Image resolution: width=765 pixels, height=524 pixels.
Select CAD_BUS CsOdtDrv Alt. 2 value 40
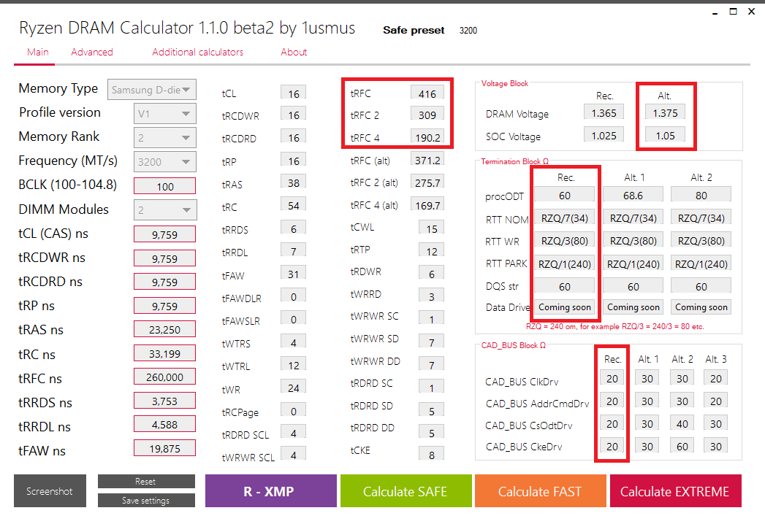682,423
